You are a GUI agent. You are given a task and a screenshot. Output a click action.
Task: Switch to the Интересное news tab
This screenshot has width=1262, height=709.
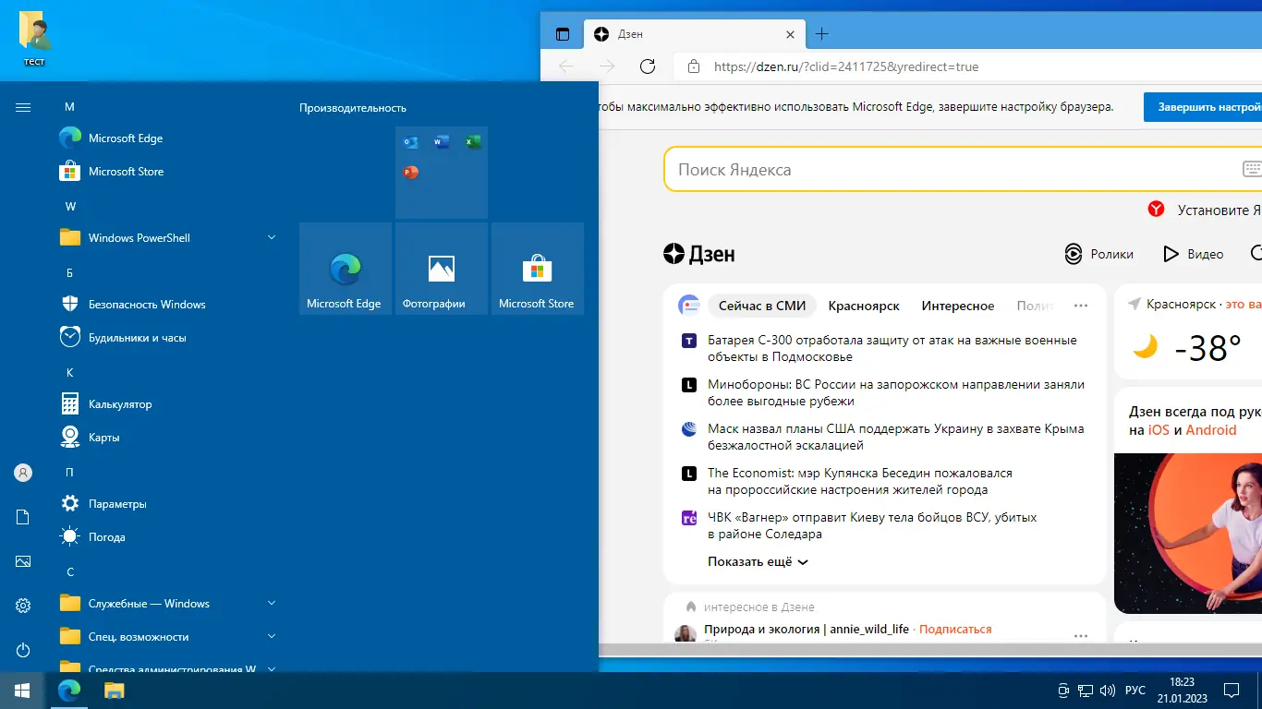tap(958, 306)
